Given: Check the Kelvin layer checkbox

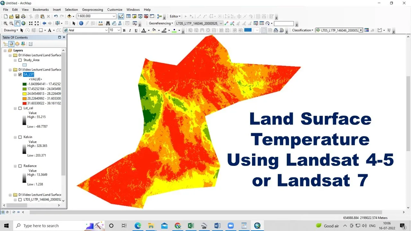Looking at the screenshot, I should click(20, 137).
